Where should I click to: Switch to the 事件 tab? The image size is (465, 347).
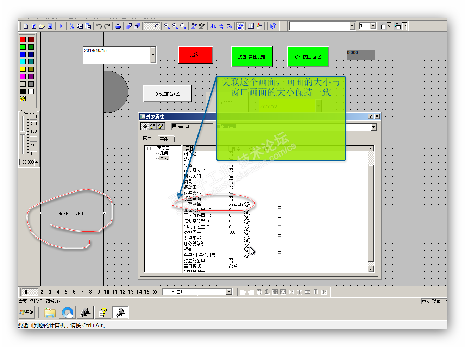coord(164,139)
